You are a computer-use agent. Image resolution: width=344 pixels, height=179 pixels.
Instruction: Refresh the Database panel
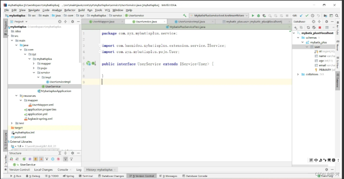pos(308,28)
